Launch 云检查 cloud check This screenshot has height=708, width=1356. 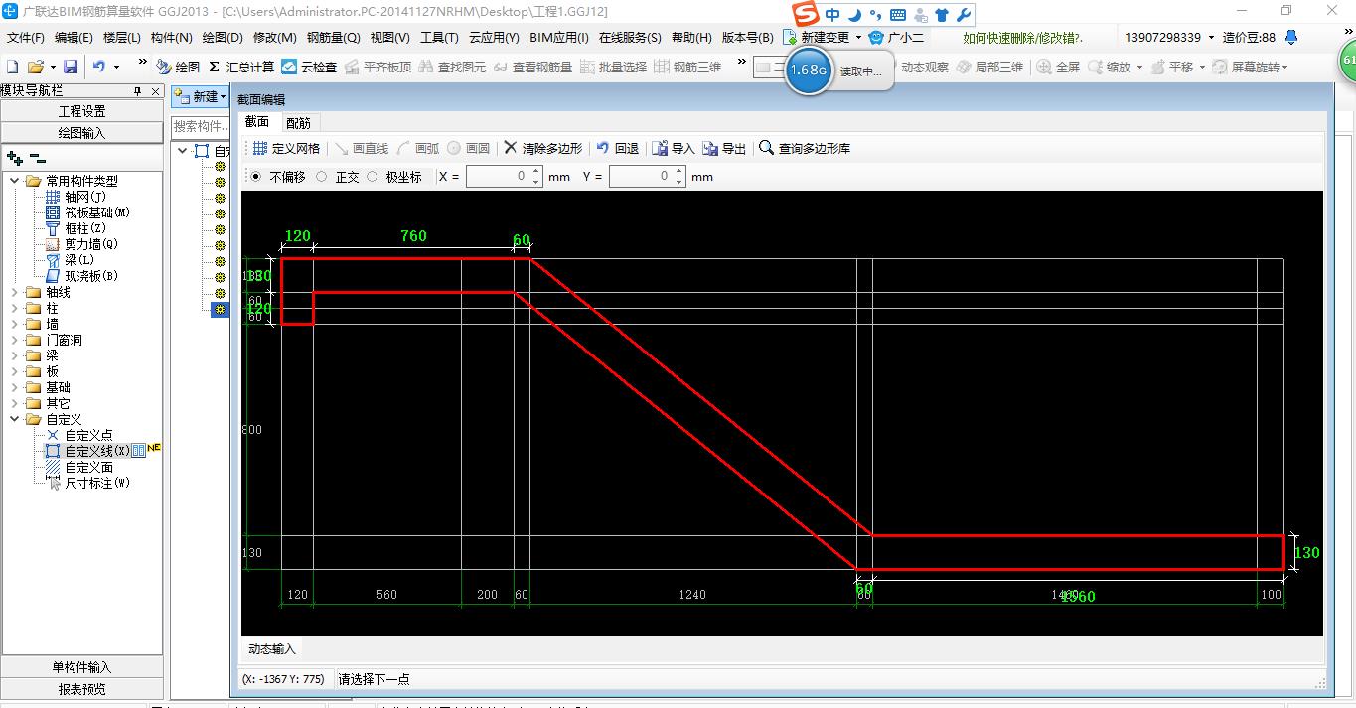[x=309, y=67]
